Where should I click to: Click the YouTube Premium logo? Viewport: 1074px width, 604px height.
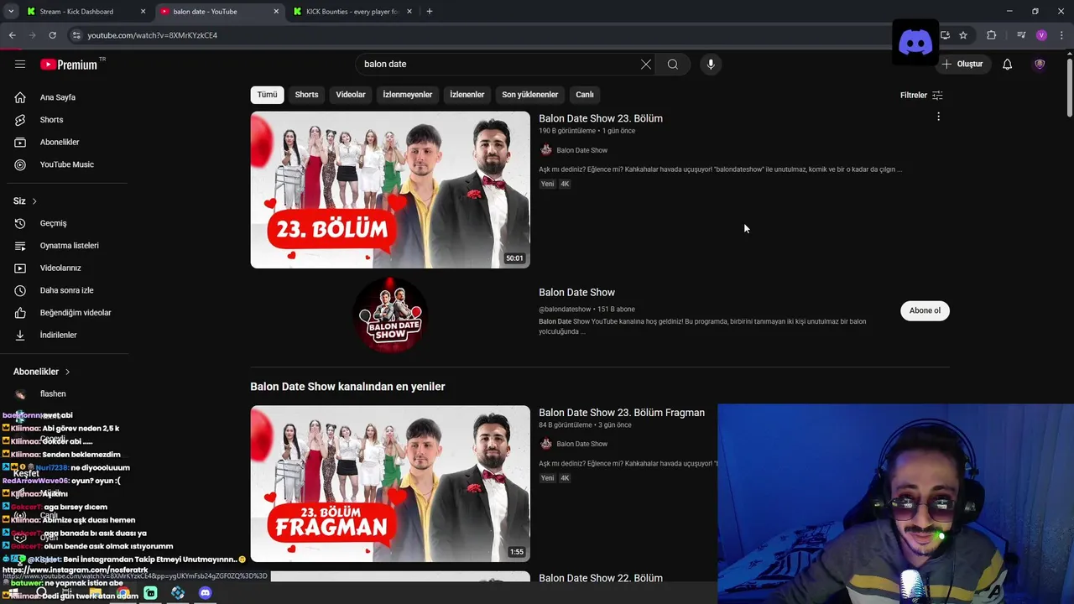pyautogui.click(x=69, y=65)
